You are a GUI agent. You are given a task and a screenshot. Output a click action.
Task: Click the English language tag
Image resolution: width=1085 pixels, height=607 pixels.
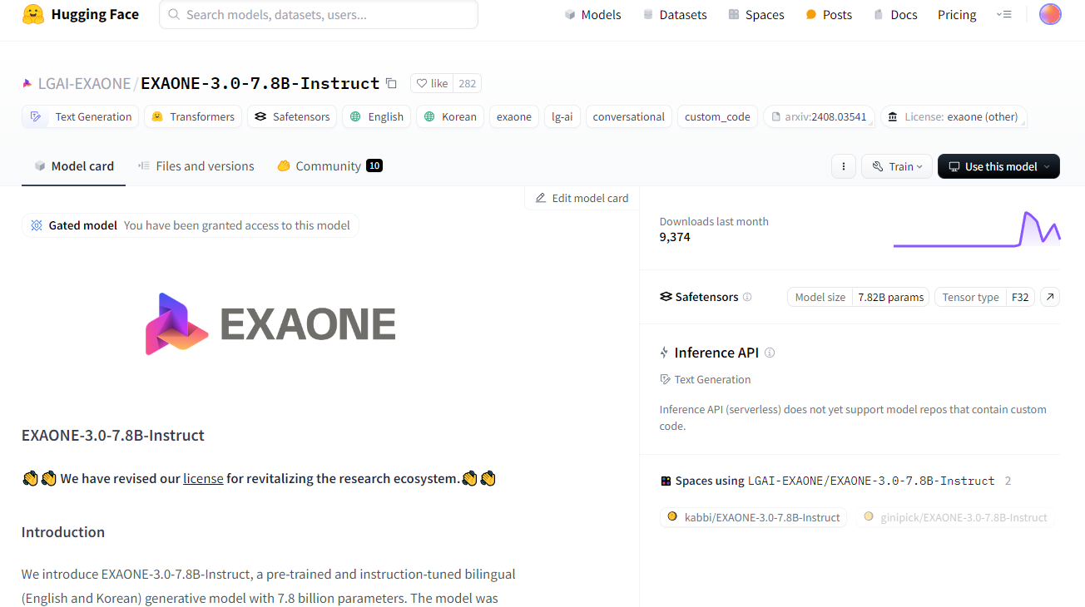(376, 116)
